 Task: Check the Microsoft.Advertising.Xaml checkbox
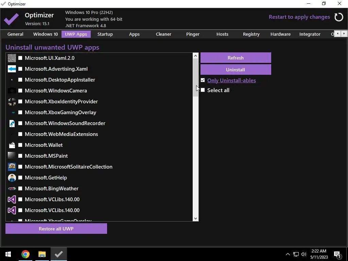coord(20,69)
